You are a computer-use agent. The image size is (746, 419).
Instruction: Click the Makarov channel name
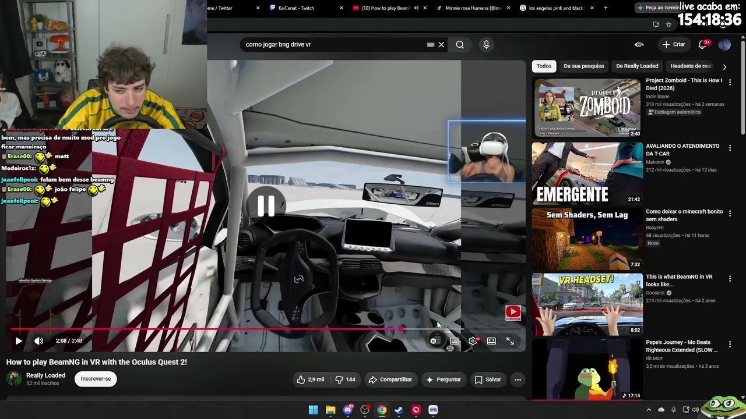pos(655,162)
